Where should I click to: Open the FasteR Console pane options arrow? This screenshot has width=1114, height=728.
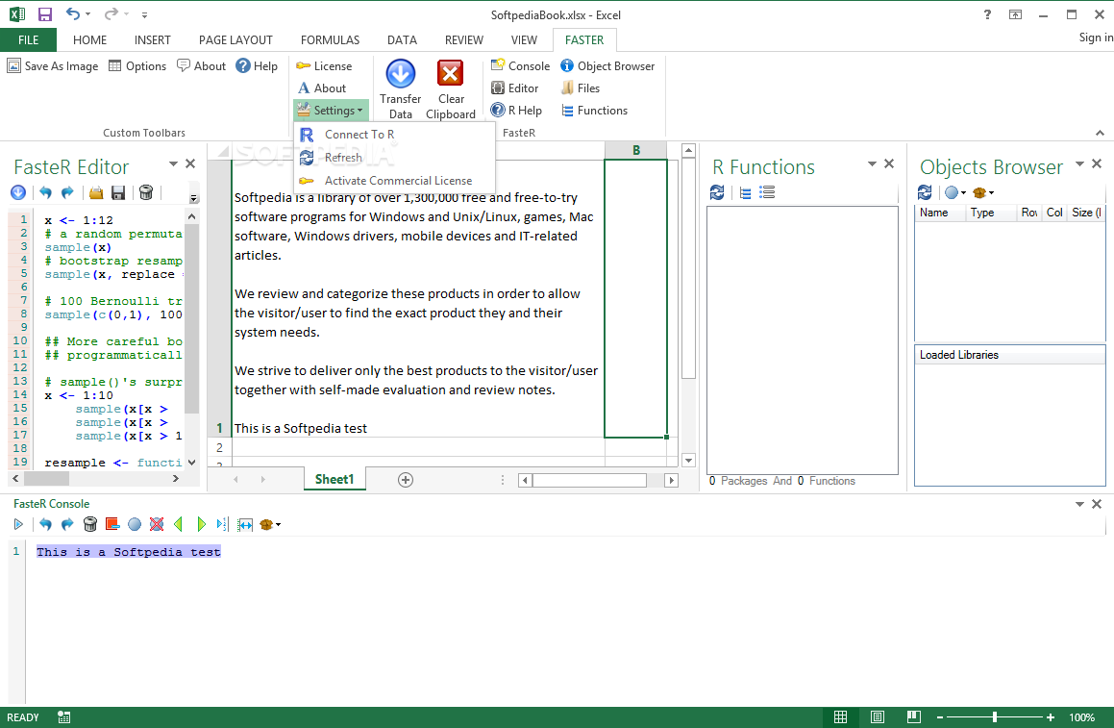click(x=1080, y=504)
